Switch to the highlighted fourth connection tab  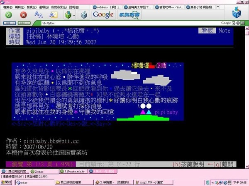103,171
